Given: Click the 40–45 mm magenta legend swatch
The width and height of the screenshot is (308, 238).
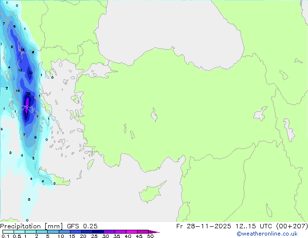Looking at the screenshot, I should point(132,232).
